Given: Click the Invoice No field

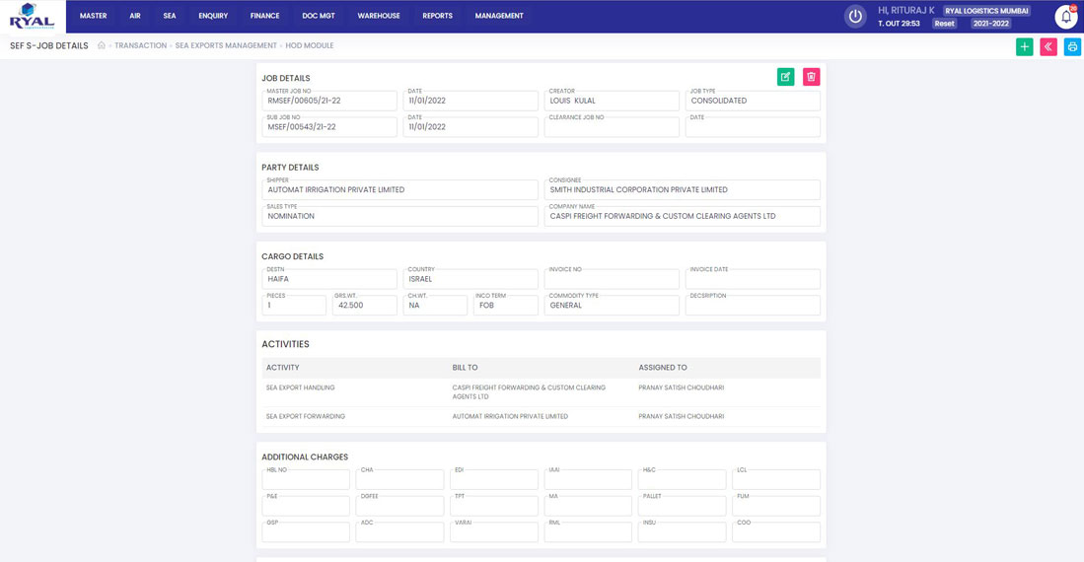Looking at the screenshot, I should point(612,279).
